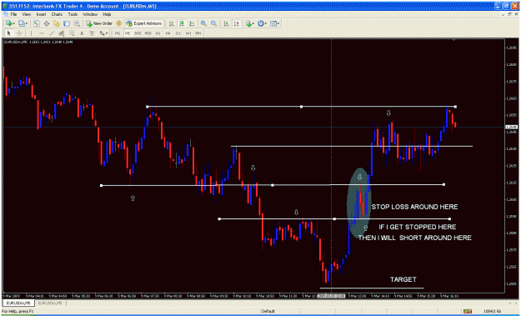Draw a horizontal line tool
The image size is (521, 316).
(42, 33)
